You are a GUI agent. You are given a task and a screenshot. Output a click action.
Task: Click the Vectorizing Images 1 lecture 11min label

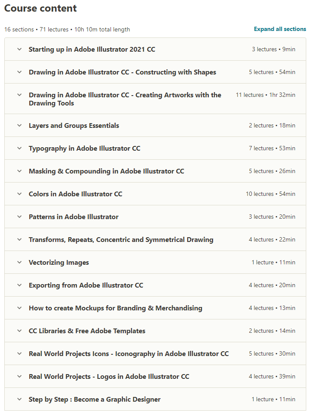click(x=273, y=263)
